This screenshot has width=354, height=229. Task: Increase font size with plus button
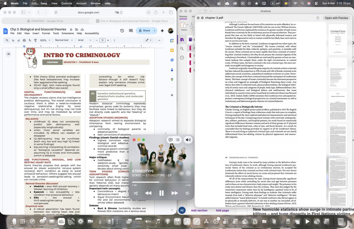[108, 40]
